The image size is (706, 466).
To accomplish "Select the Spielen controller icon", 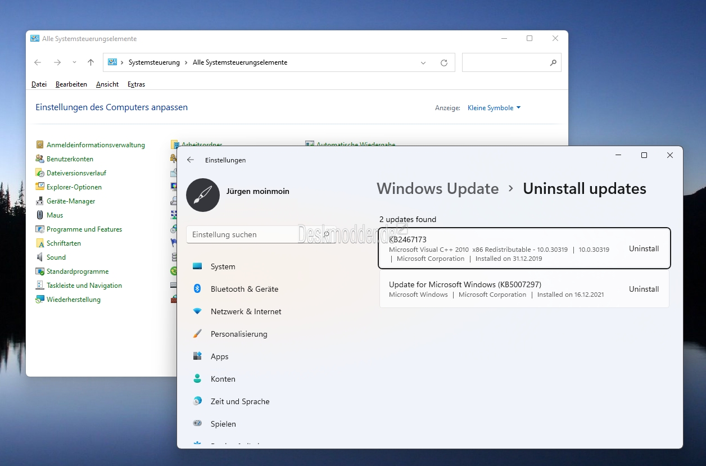I will pos(197,424).
